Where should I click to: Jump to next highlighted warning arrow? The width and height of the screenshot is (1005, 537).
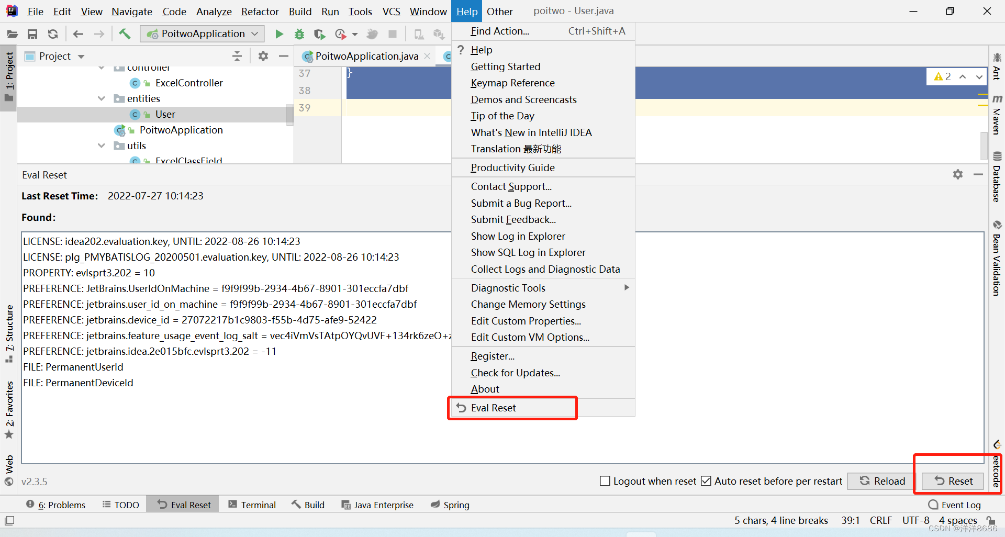click(979, 76)
